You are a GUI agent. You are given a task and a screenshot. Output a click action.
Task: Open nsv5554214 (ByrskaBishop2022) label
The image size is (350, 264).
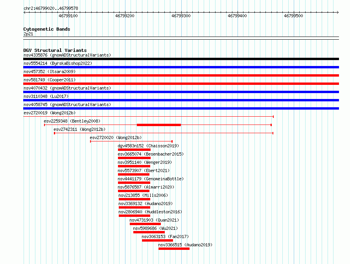[x=58, y=63]
